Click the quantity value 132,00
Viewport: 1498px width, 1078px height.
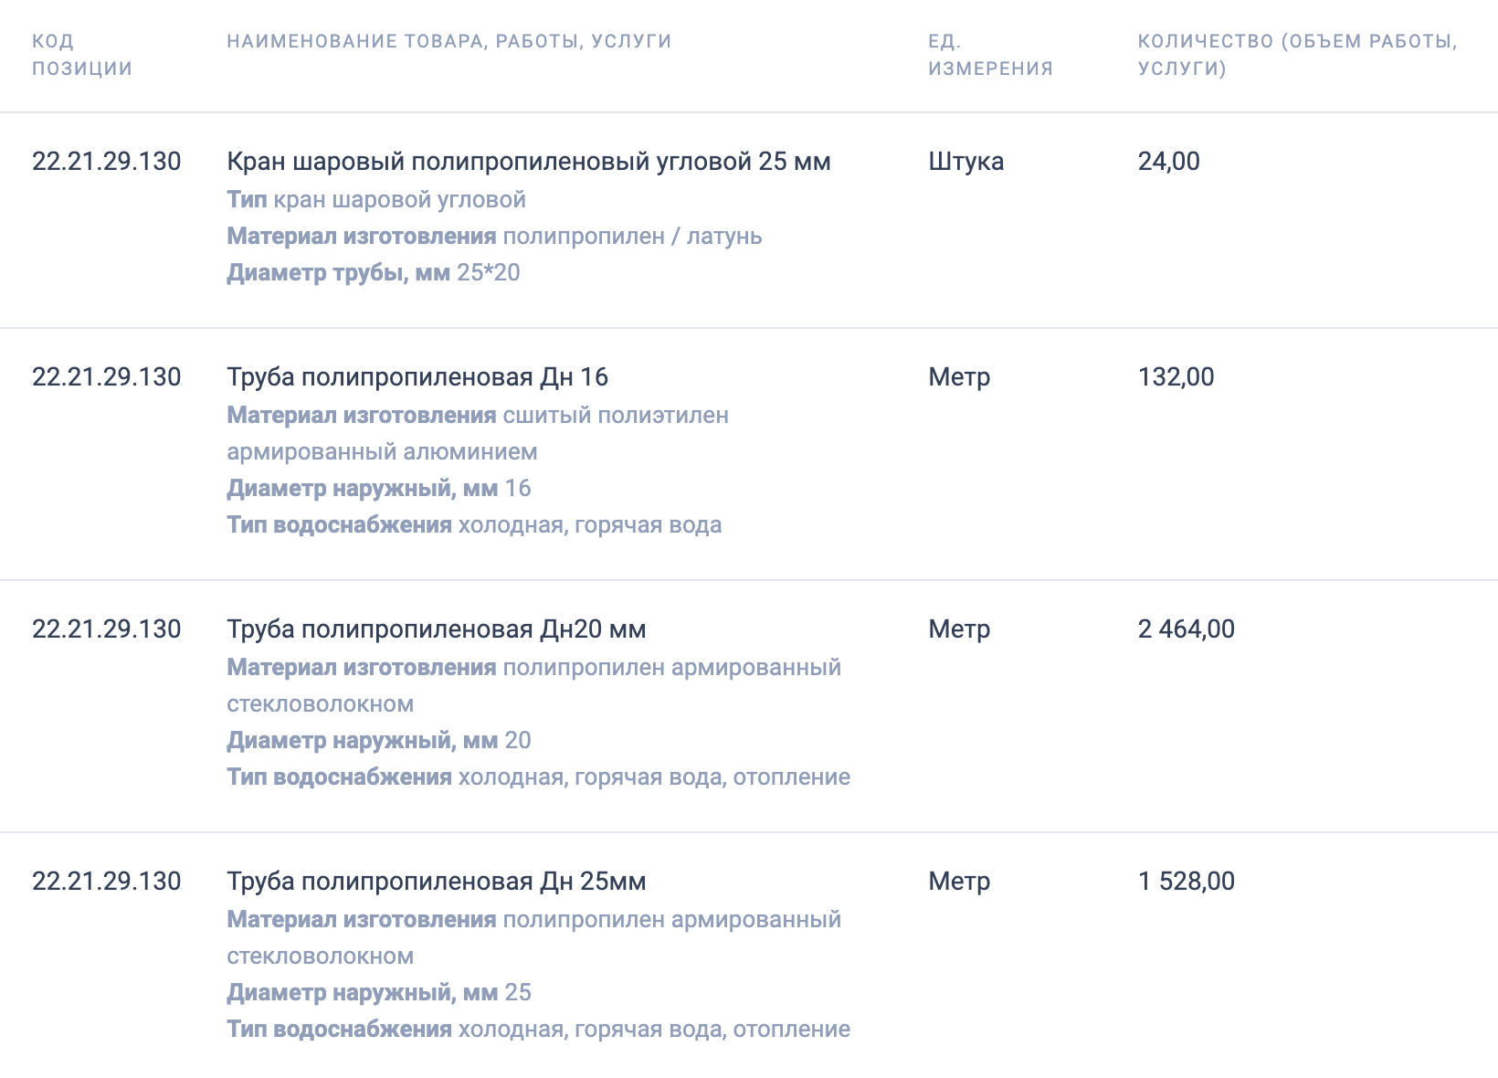click(1176, 377)
